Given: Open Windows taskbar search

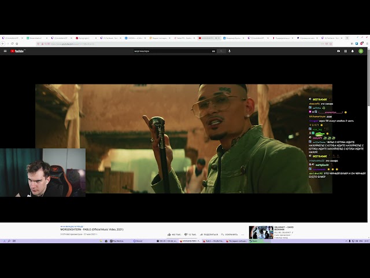Looking at the screenshot, I should pos(9,241).
